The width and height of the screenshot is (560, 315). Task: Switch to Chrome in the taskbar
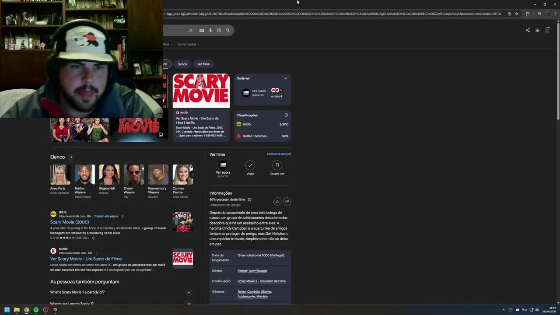point(26,310)
